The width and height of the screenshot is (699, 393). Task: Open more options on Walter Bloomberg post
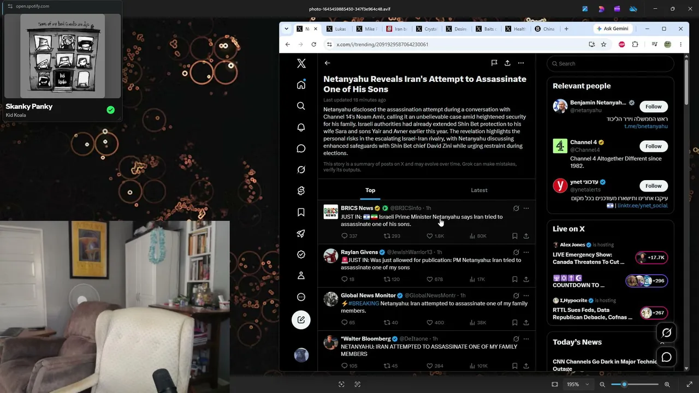click(x=526, y=339)
